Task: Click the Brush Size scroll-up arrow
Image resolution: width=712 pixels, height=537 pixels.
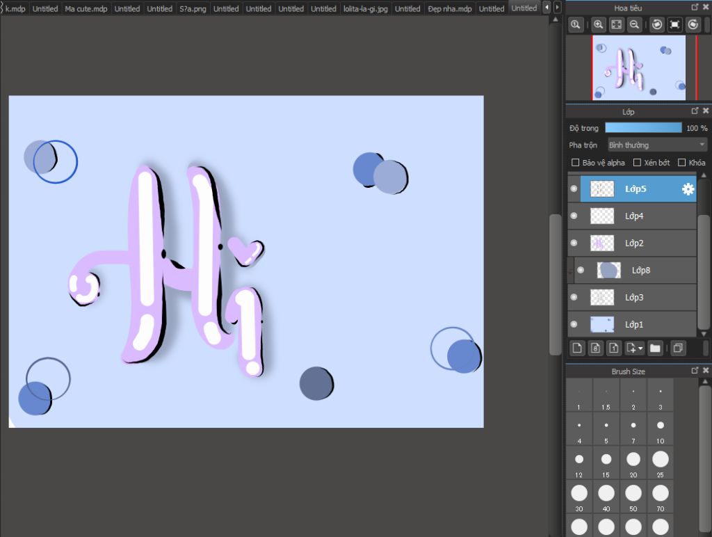Action: point(705,382)
